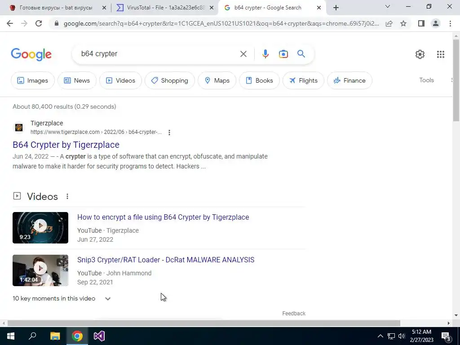Open the browser side panel icon
Screen dimensions: 460x345
421,23
